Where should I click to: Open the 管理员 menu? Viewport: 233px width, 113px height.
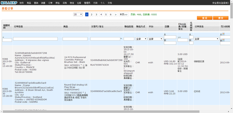87,3
